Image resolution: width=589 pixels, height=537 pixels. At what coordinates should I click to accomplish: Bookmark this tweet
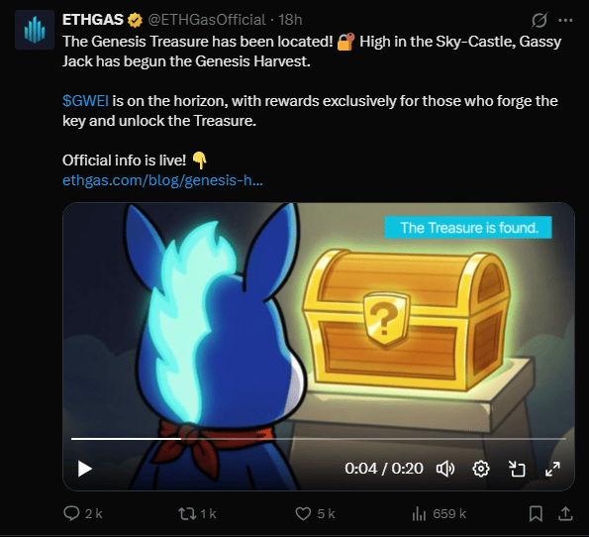coord(536,513)
